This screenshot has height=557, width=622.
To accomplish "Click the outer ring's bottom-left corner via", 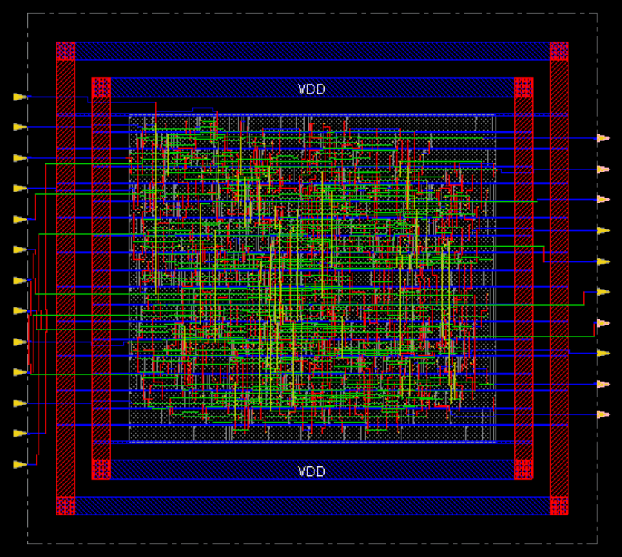I will pos(65,506).
